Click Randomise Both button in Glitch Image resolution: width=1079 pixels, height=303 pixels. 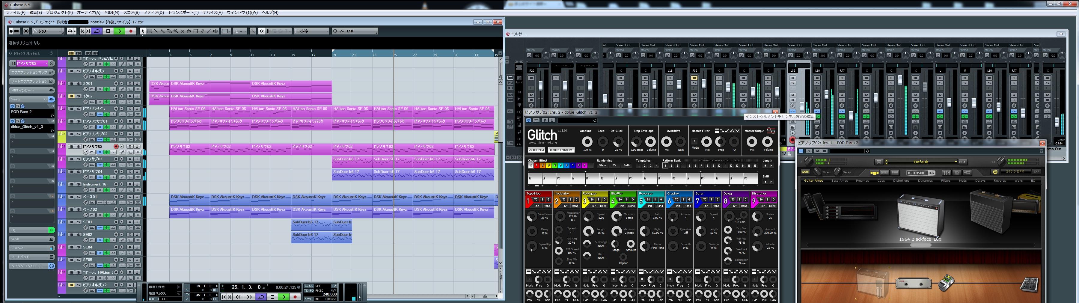626,165
